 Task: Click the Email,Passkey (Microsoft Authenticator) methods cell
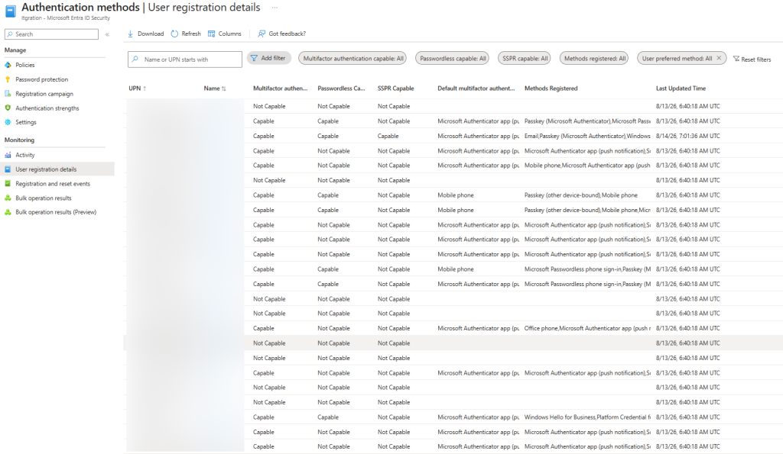tap(587, 136)
